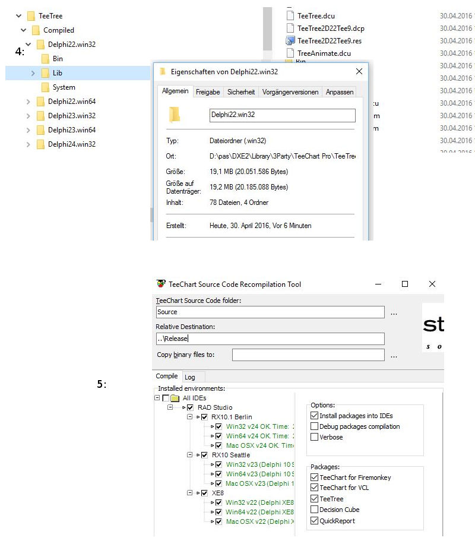
Task: Switch to the Freigabe tab
Action: 208,92
